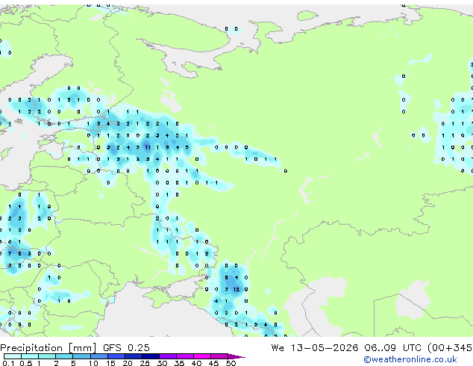This screenshot has height=366, width=473.
Task: Click the 'GFS 0.25' model label
Action: [x=126, y=348]
